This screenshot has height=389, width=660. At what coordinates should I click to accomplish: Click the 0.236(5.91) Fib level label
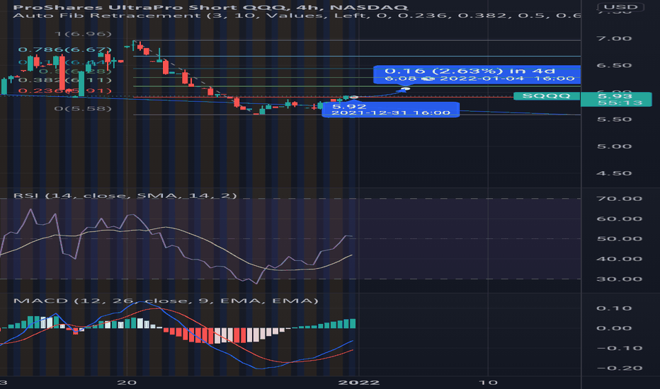[65, 91]
